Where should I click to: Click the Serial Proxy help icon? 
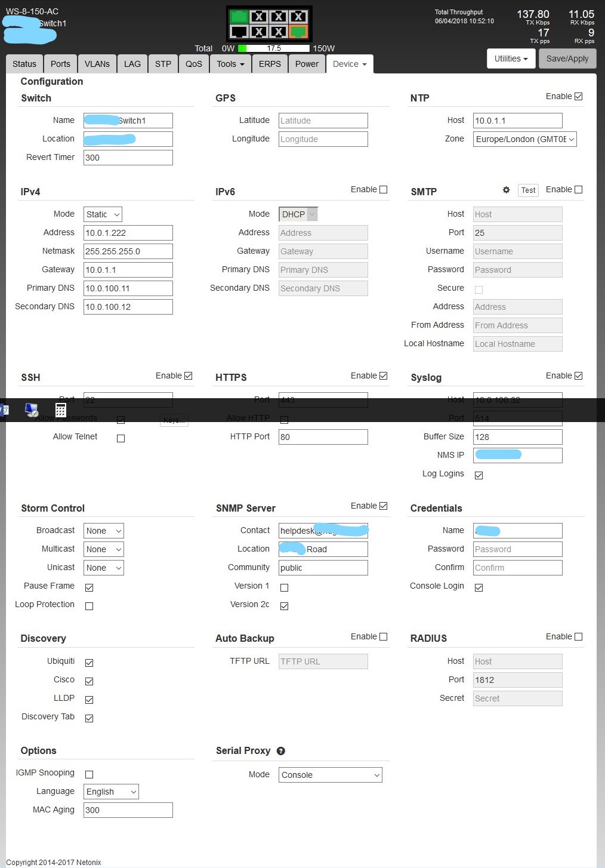click(281, 751)
